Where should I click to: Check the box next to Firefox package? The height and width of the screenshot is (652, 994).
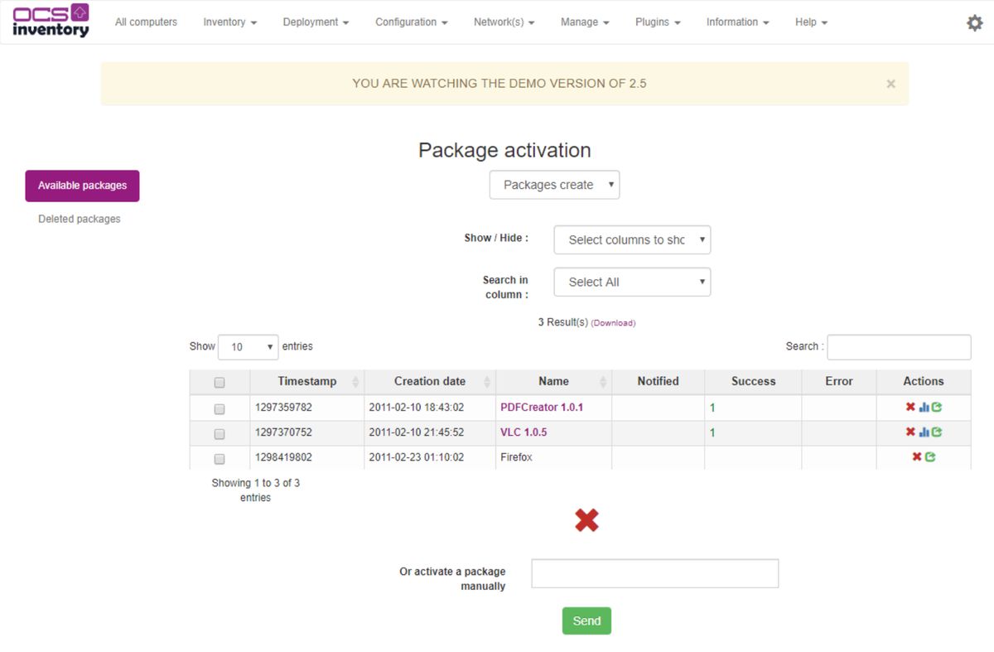click(x=220, y=458)
